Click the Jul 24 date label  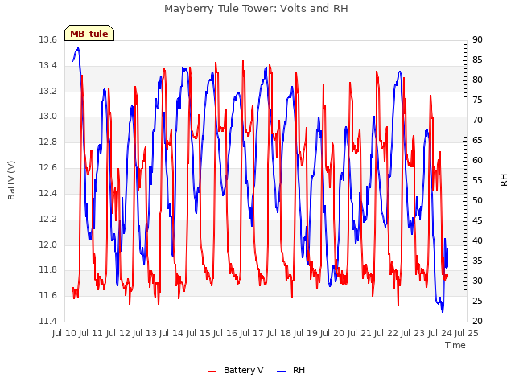440,334
